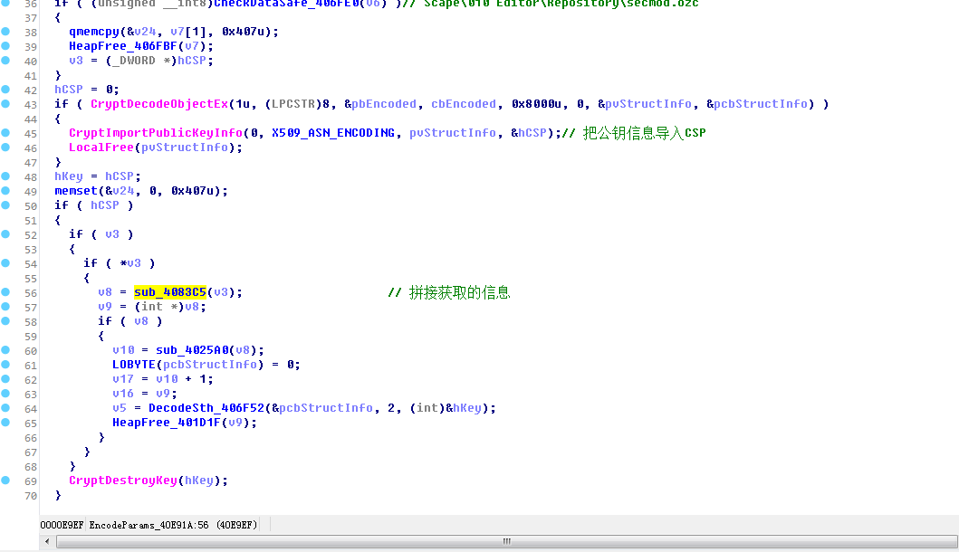Toggle breakpoint dot on line 63
Image resolution: width=959 pixels, height=552 pixels.
click(5, 394)
